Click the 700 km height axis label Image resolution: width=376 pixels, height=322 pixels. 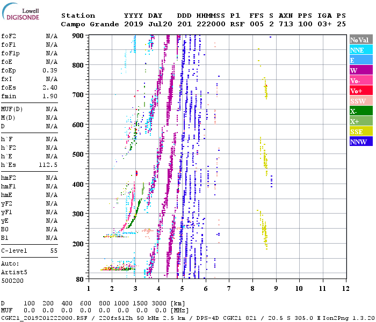point(78,94)
